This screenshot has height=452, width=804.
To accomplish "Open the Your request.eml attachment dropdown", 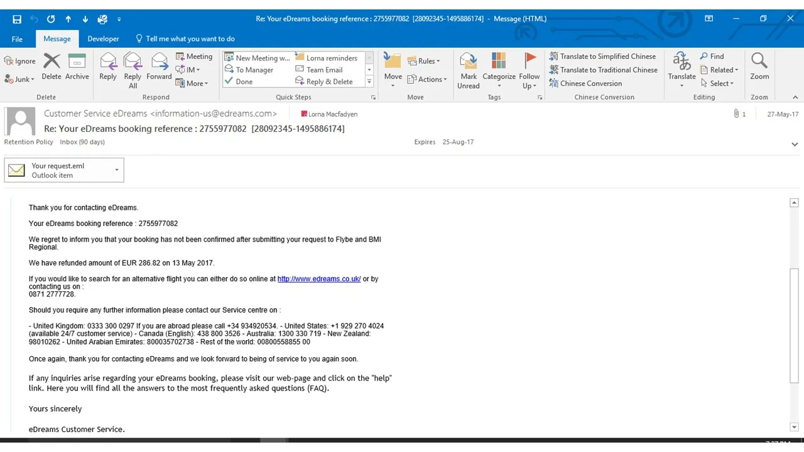I will pos(116,170).
